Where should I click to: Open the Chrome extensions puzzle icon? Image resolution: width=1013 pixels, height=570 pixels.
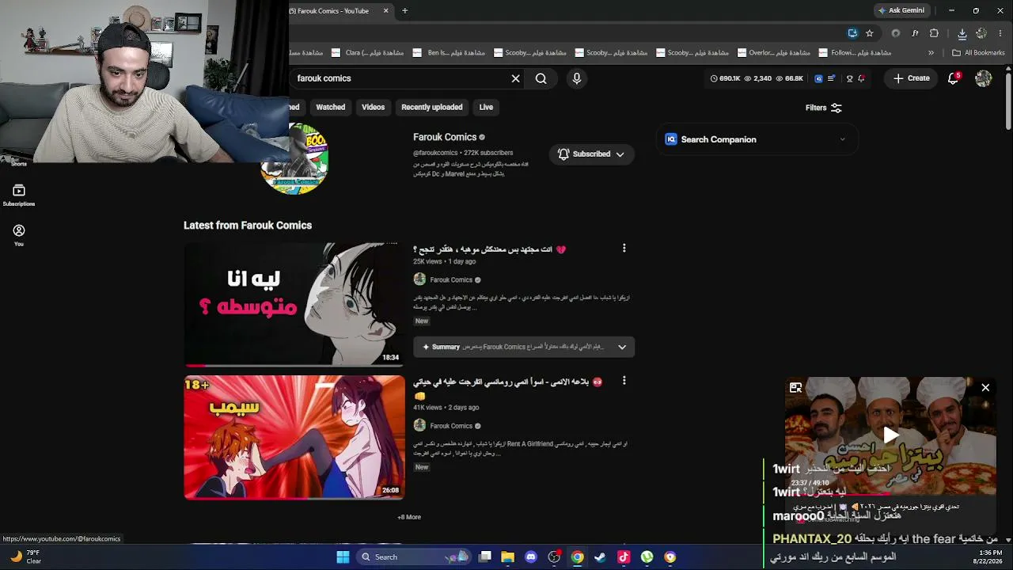935,33
